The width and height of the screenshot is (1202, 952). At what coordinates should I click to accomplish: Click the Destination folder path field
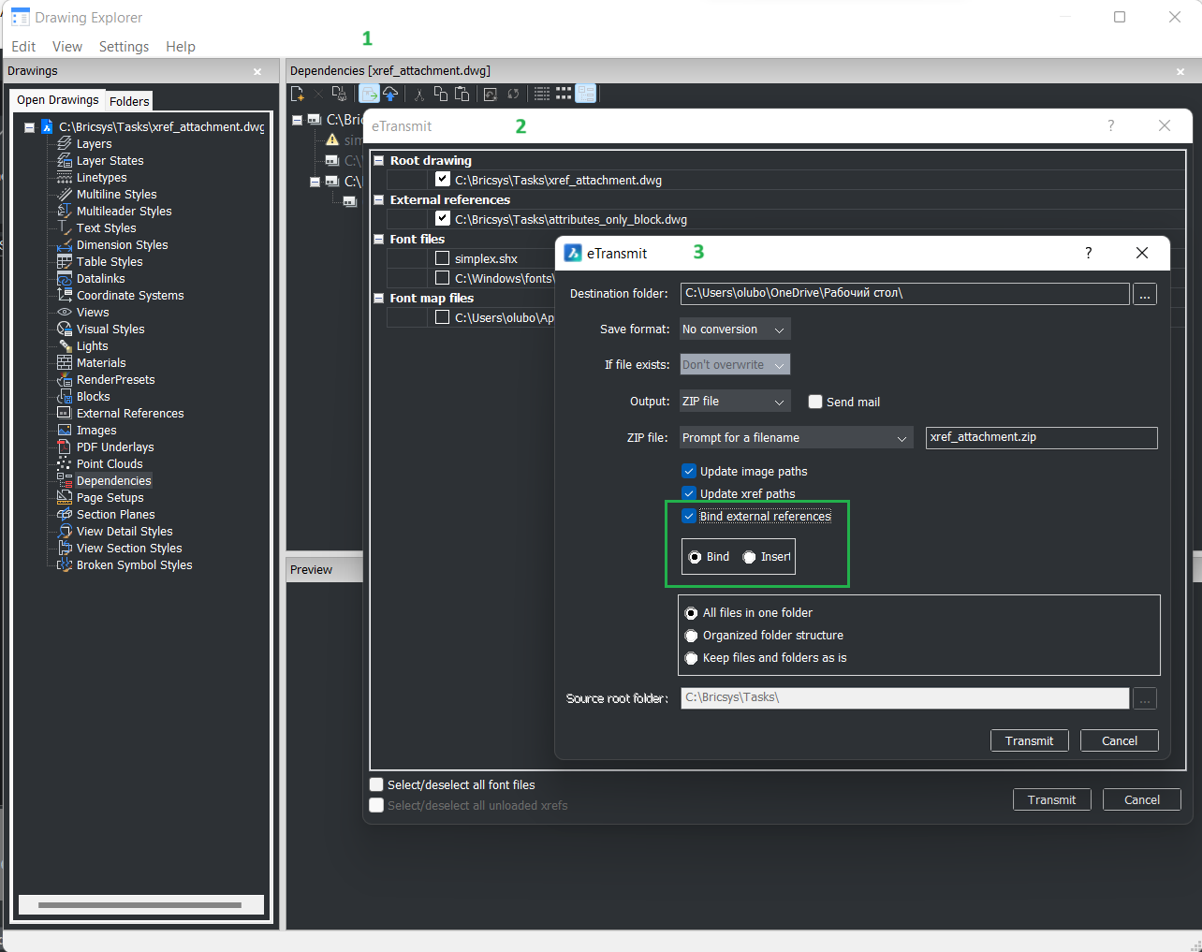905,293
